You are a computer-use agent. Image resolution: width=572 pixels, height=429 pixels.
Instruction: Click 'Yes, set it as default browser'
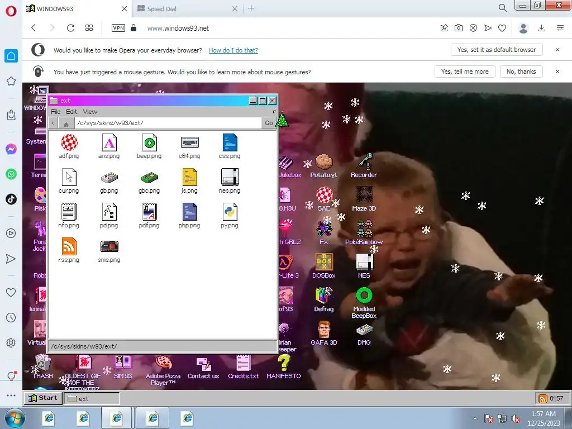pos(497,50)
